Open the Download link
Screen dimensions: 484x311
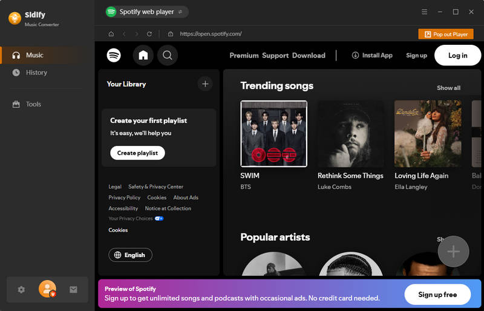tap(309, 56)
